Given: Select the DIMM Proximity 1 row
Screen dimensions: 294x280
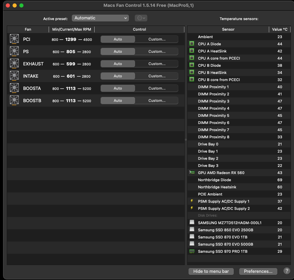Looking at the screenshot, I should (239, 87).
